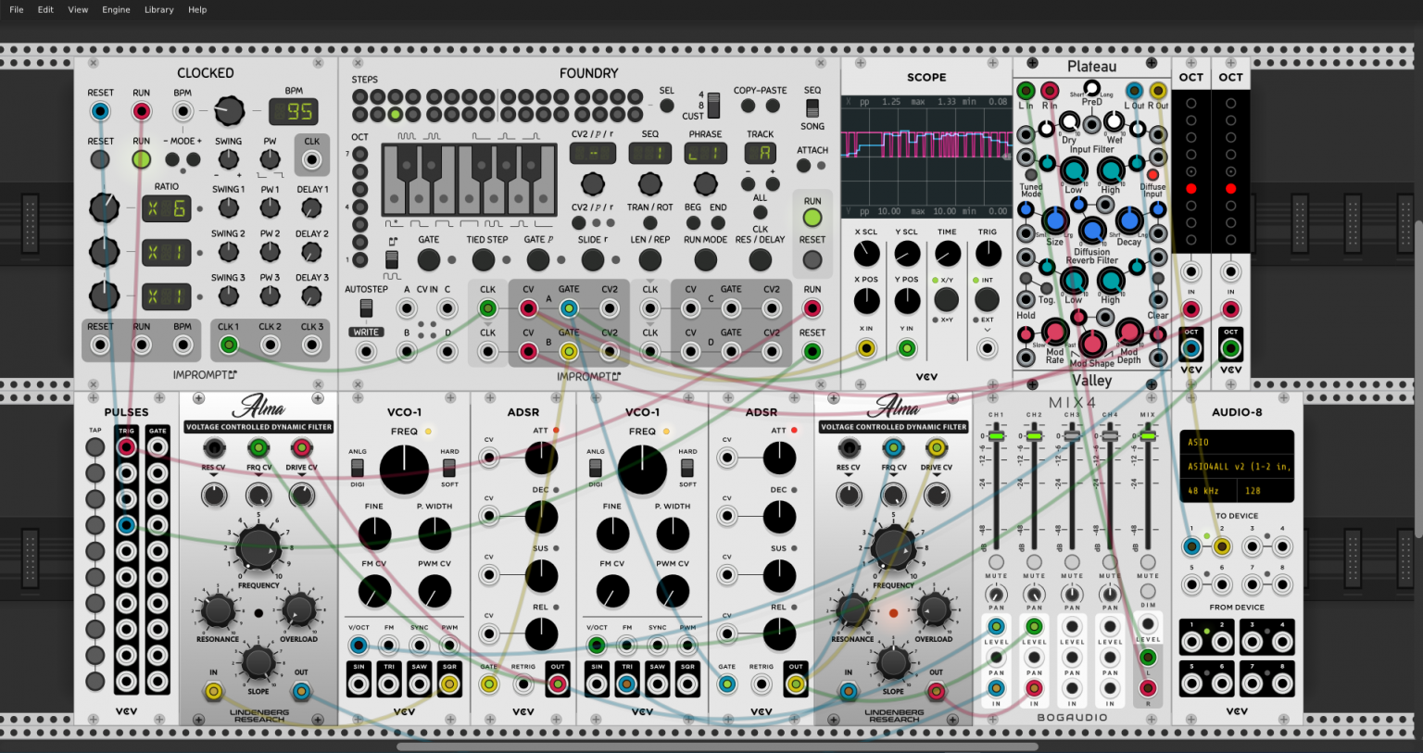Click the RESET input jack at top of Clocked
The width and height of the screenshot is (1423, 753).
click(x=100, y=112)
